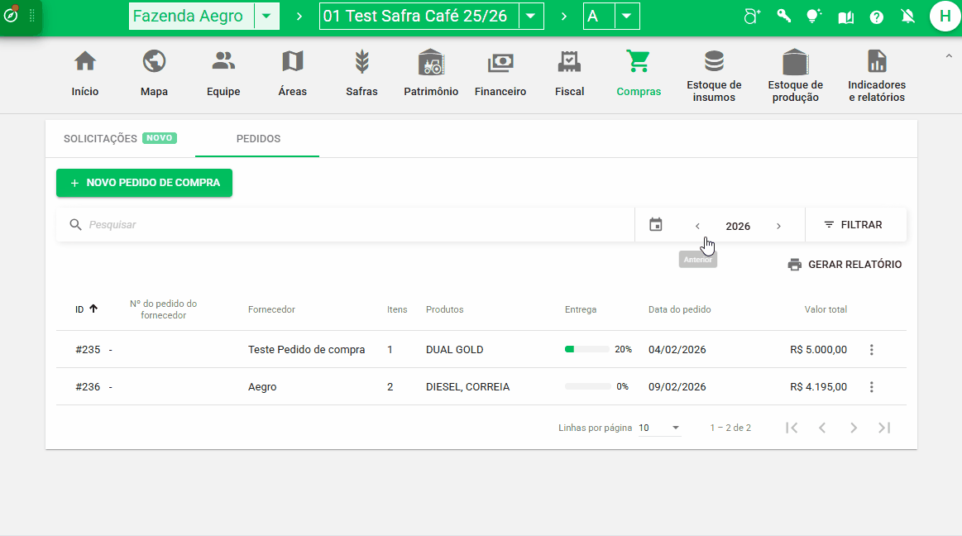Screen dimensions: 962x536
Task: Open the safra selection dropdown arrow
Action: click(531, 17)
